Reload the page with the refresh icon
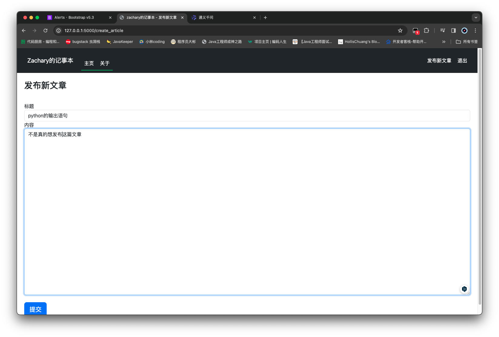The height and width of the screenshot is (337, 499). pos(45,31)
